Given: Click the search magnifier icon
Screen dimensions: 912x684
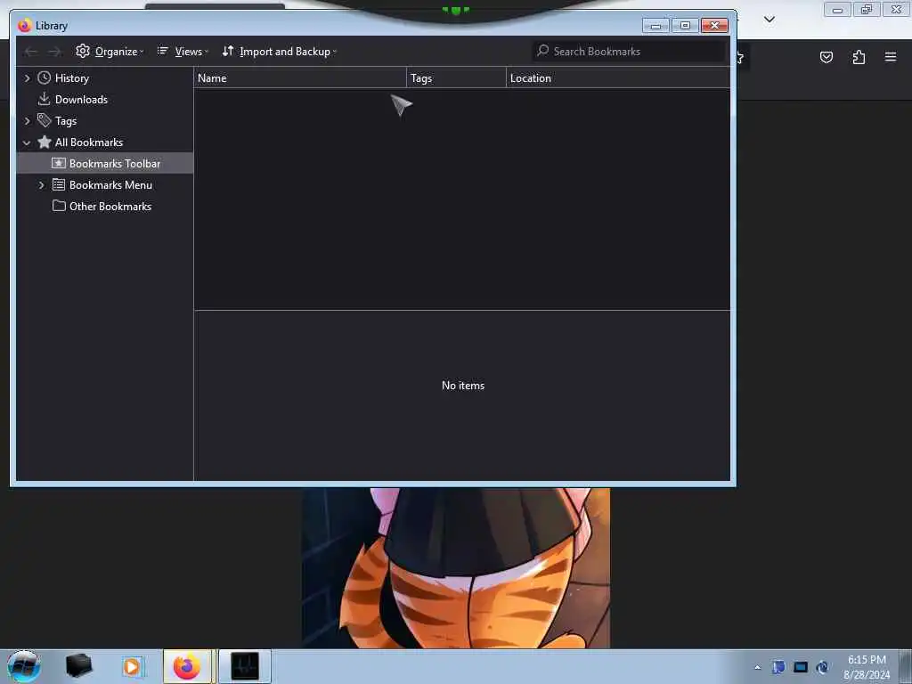Looking at the screenshot, I should (542, 51).
